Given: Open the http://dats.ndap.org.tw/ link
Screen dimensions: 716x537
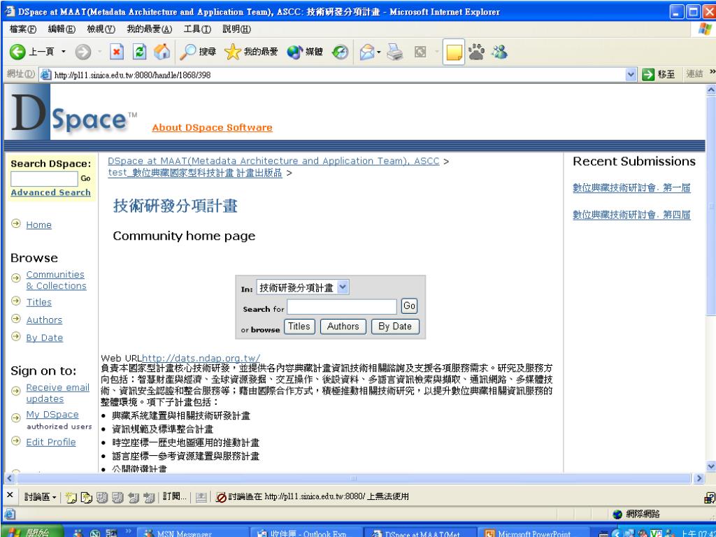Looking at the screenshot, I should tap(201, 358).
